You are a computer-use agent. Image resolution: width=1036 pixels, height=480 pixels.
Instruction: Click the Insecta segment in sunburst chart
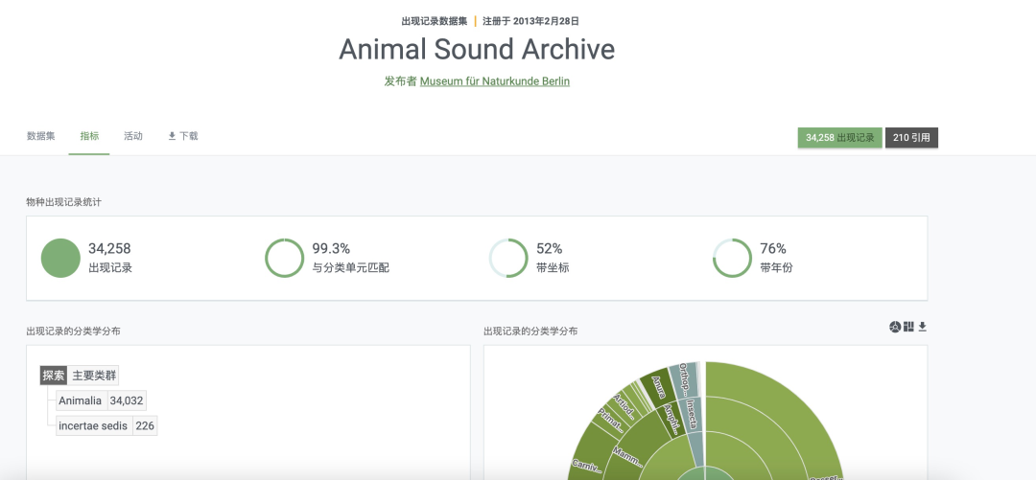[x=693, y=415]
